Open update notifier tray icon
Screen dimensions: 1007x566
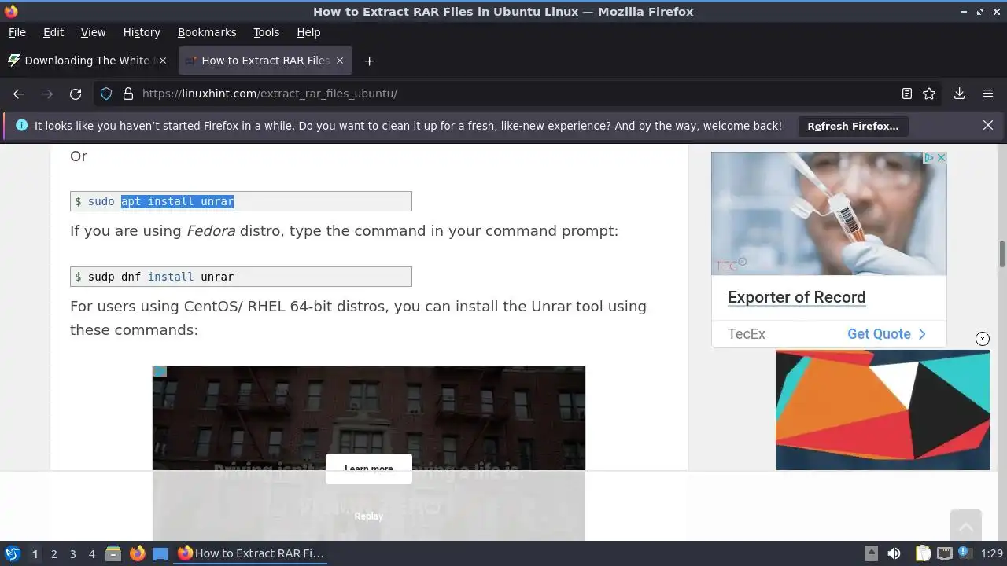click(x=965, y=553)
